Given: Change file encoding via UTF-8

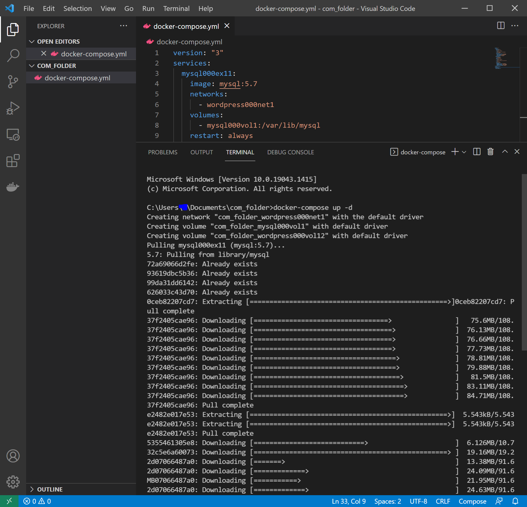Looking at the screenshot, I should [x=418, y=501].
